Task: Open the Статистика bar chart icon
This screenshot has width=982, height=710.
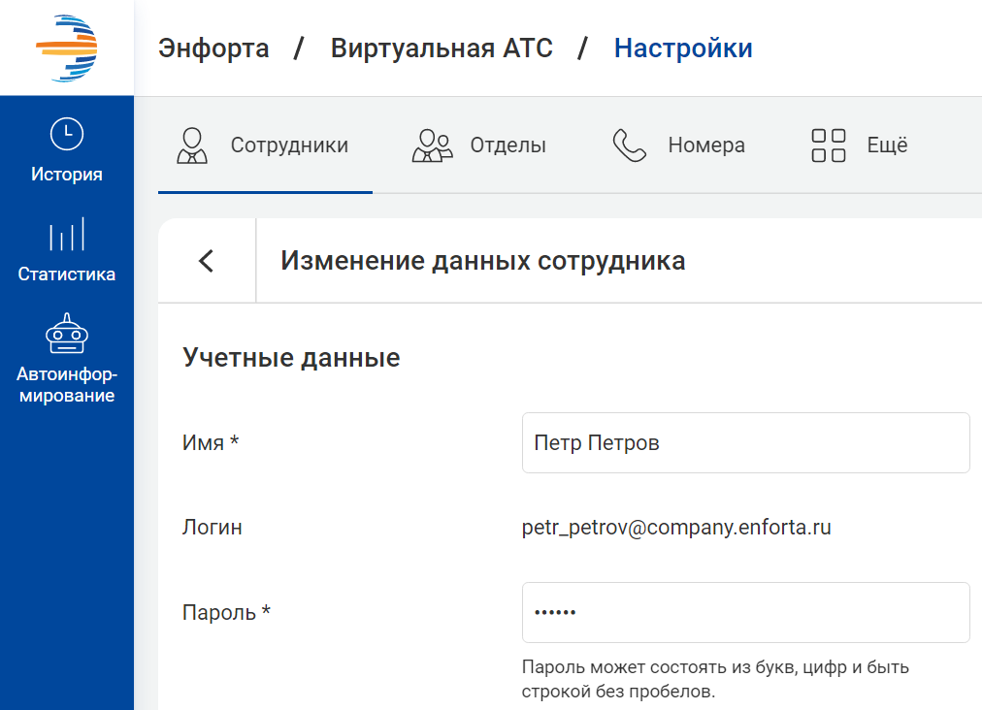Action: (66, 234)
